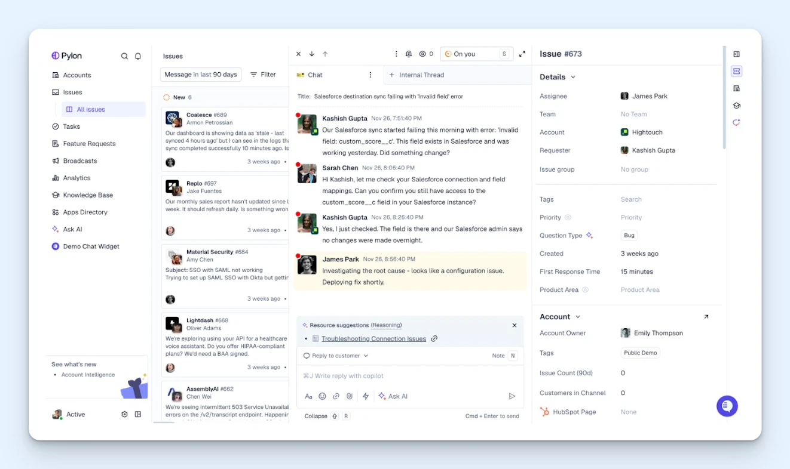Viewport: 790px width, 469px height.
Task: Open Apps Directory
Action: point(85,212)
